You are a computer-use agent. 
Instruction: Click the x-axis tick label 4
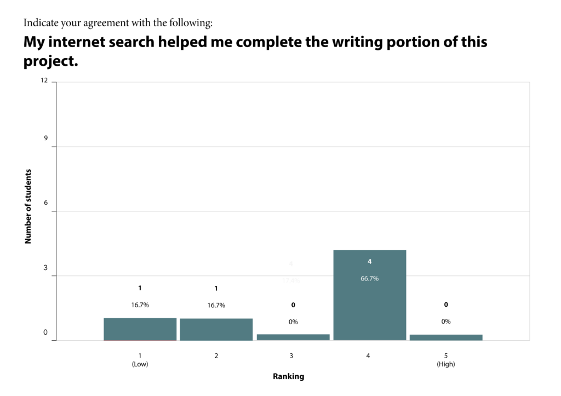click(x=368, y=355)
